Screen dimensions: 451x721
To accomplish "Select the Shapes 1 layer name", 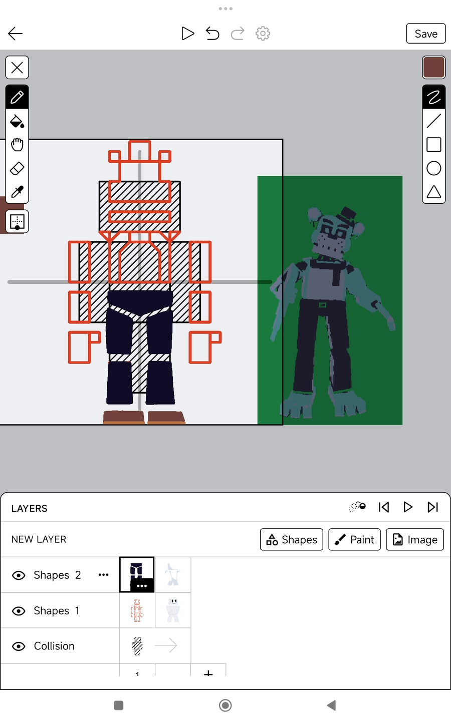I will pos(57,610).
